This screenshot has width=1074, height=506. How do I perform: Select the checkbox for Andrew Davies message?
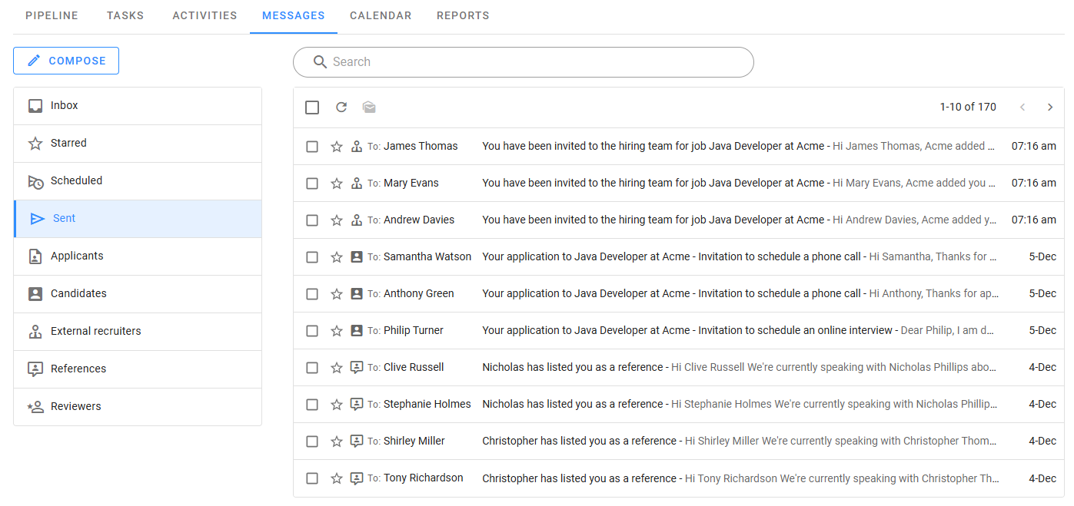point(312,220)
